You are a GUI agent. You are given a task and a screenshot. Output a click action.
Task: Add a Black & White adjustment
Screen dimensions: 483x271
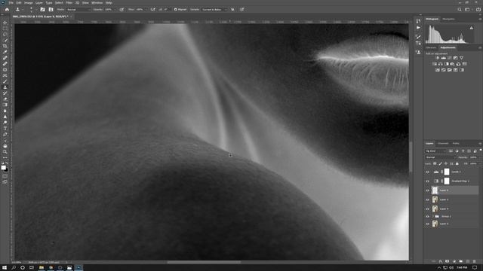coord(446,64)
